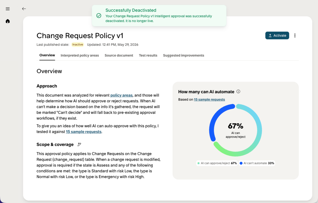Image resolution: width=318 pixels, height=203 pixels.
Task: Click the Activate button
Action: 277,35
